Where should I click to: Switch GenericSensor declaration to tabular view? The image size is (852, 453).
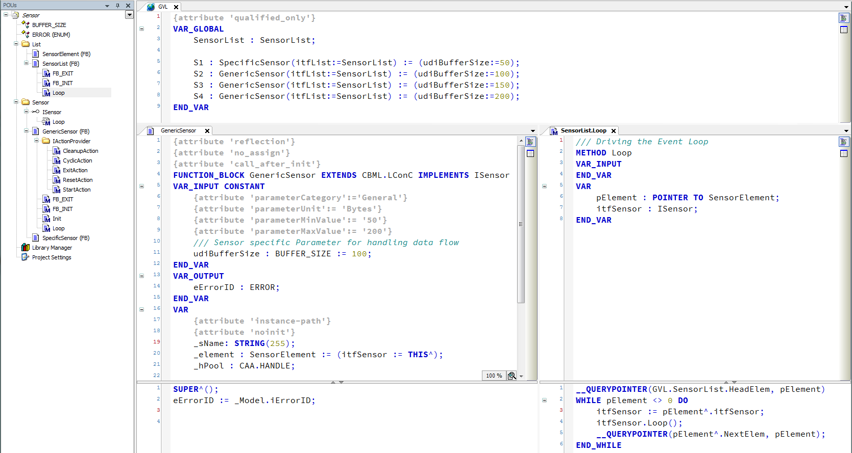(530, 153)
